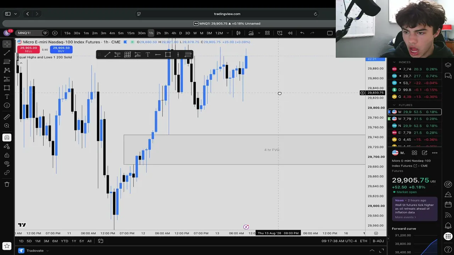Viewport: 454px width, 255px height.
Task: Click the browser page reload icon
Action: [x=315, y=14]
